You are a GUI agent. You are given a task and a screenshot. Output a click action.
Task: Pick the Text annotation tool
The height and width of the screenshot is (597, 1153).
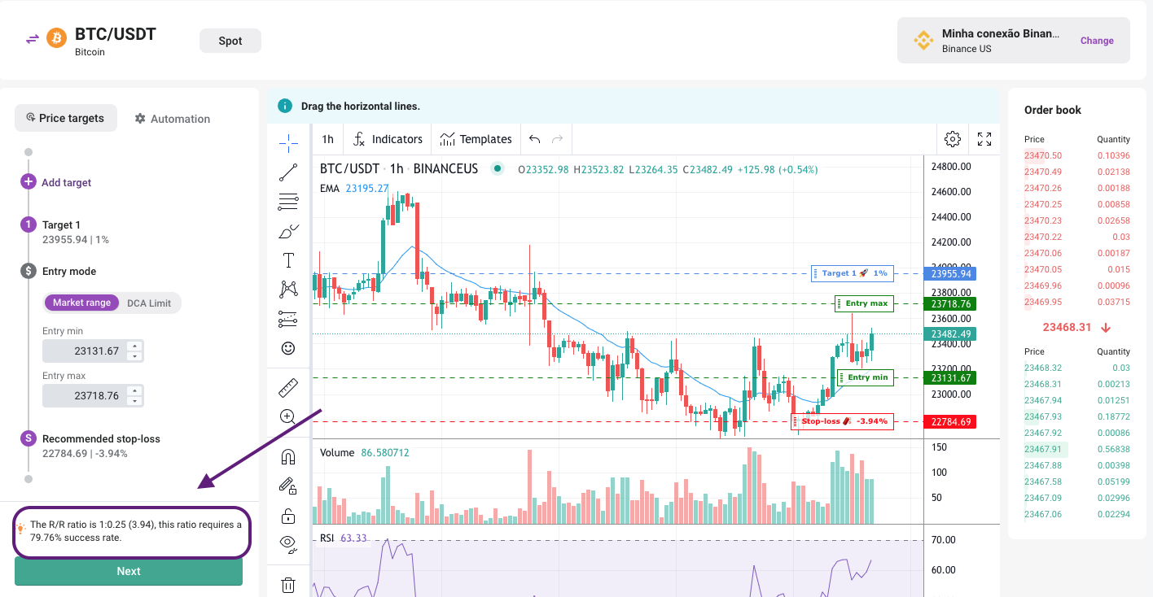[x=288, y=260]
